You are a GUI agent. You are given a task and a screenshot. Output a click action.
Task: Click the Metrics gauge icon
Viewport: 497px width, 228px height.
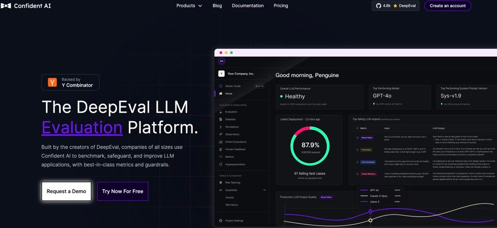[x=221, y=157]
